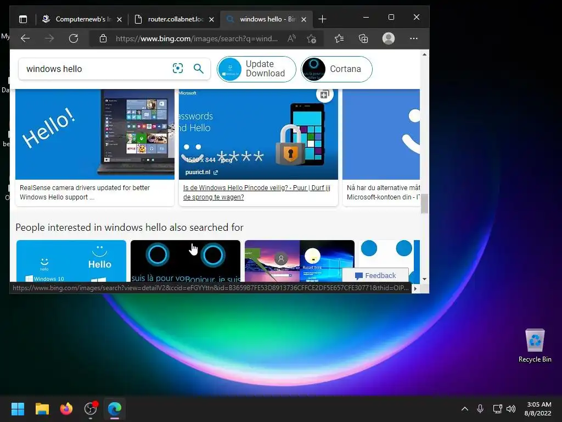Click the address bar URL
The width and height of the screenshot is (562, 422).
196,38
